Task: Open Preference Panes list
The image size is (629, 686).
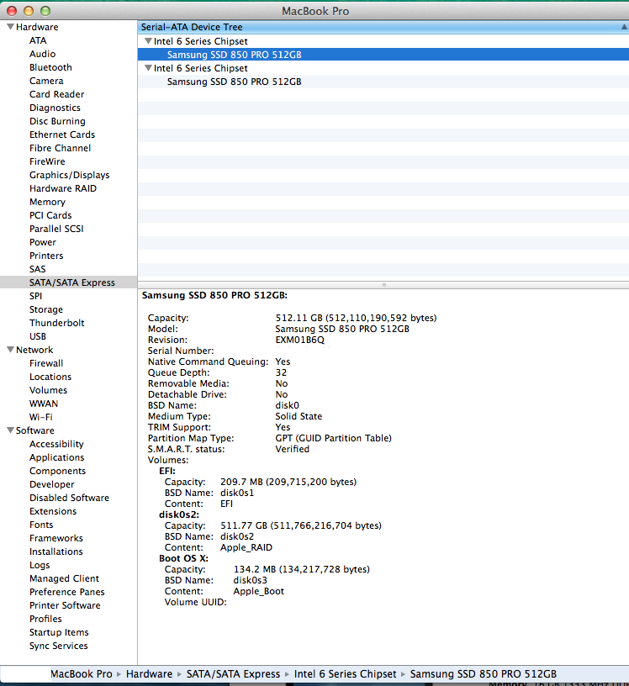Action: 67,592
